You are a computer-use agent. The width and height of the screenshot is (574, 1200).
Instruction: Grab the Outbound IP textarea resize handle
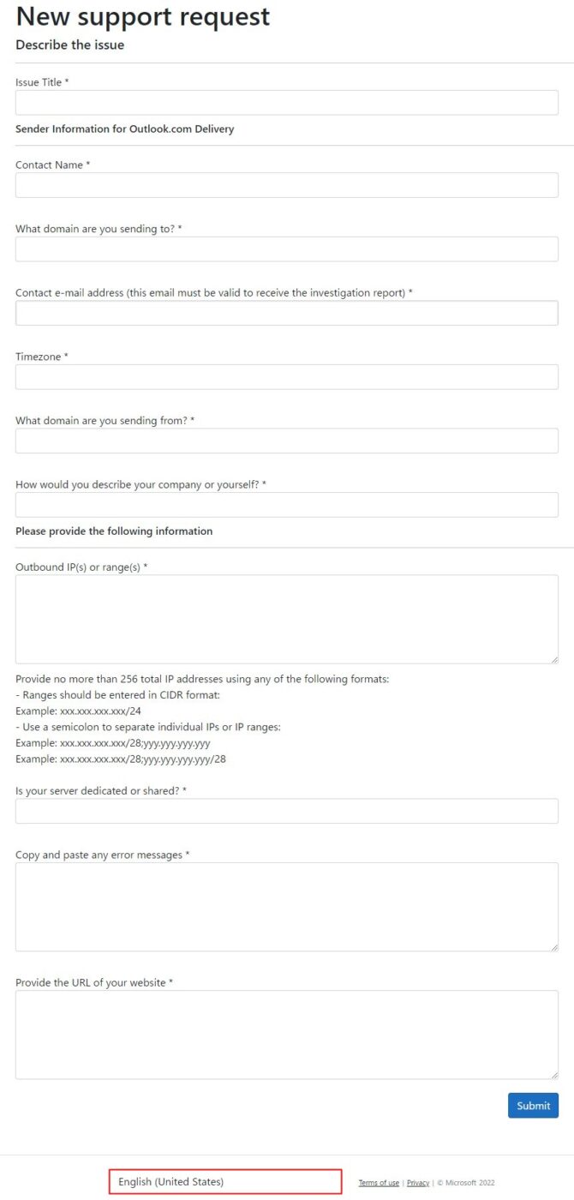click(554, 659)
